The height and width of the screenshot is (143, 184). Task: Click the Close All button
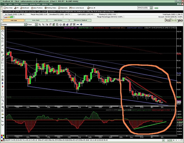click(x=91, y=8)
